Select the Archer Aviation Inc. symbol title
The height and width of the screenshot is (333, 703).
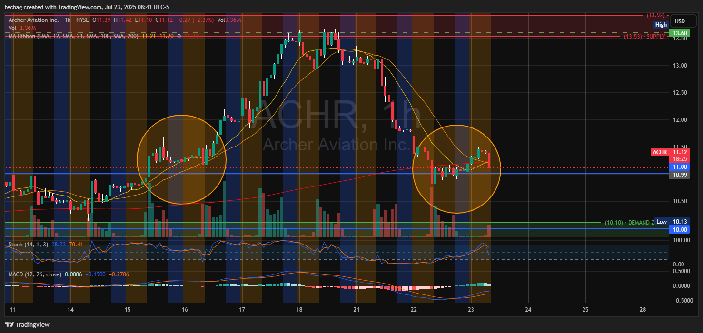[34, 20]
